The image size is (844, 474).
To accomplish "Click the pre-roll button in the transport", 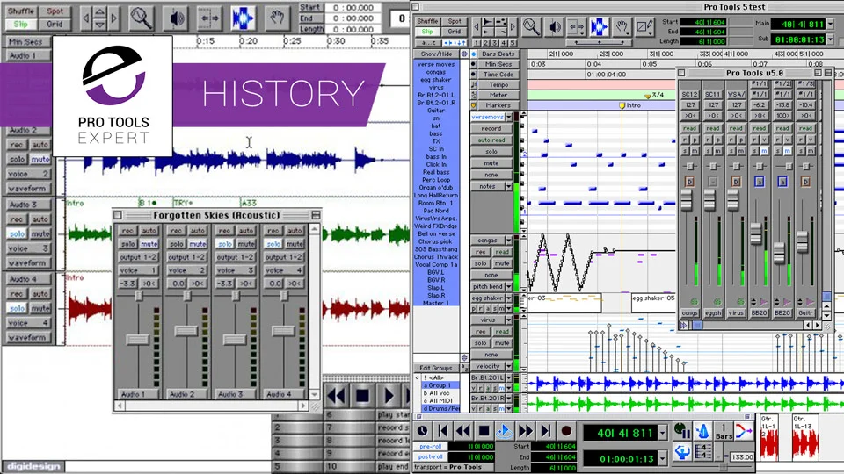I will click(430, 446).
